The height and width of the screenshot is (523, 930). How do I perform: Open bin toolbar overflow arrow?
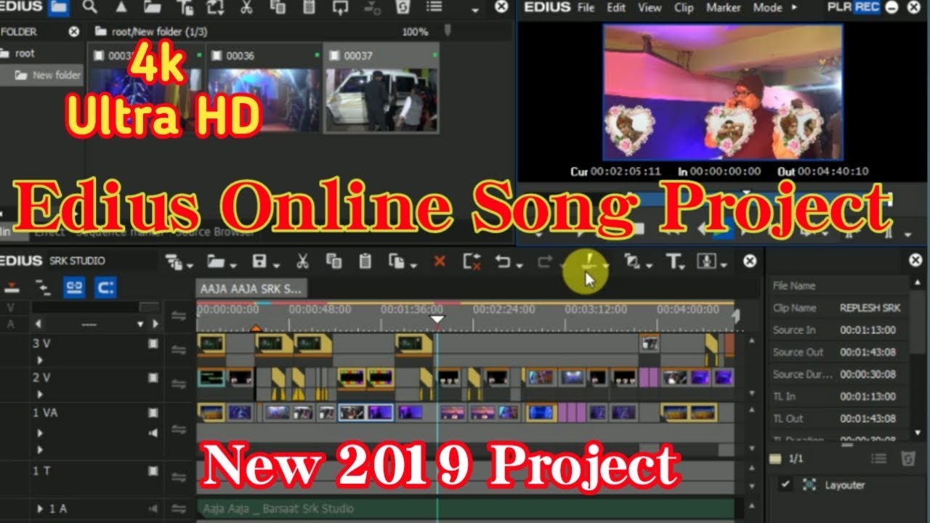click(x=475, y=10)
